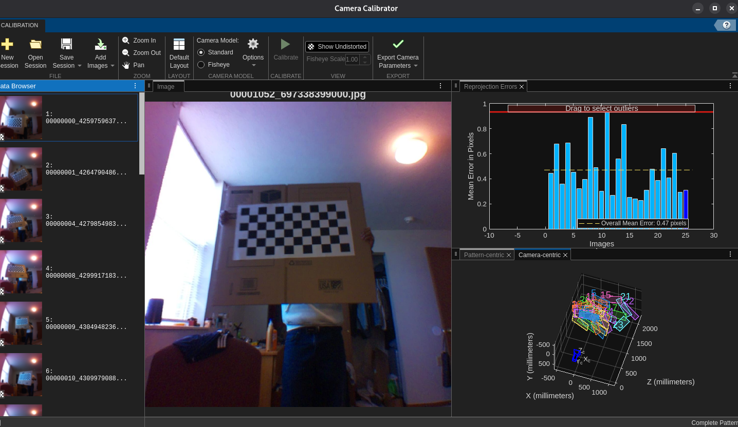
Task: Expand the Options dropdown arrow
Action: (x=253, y=66)
